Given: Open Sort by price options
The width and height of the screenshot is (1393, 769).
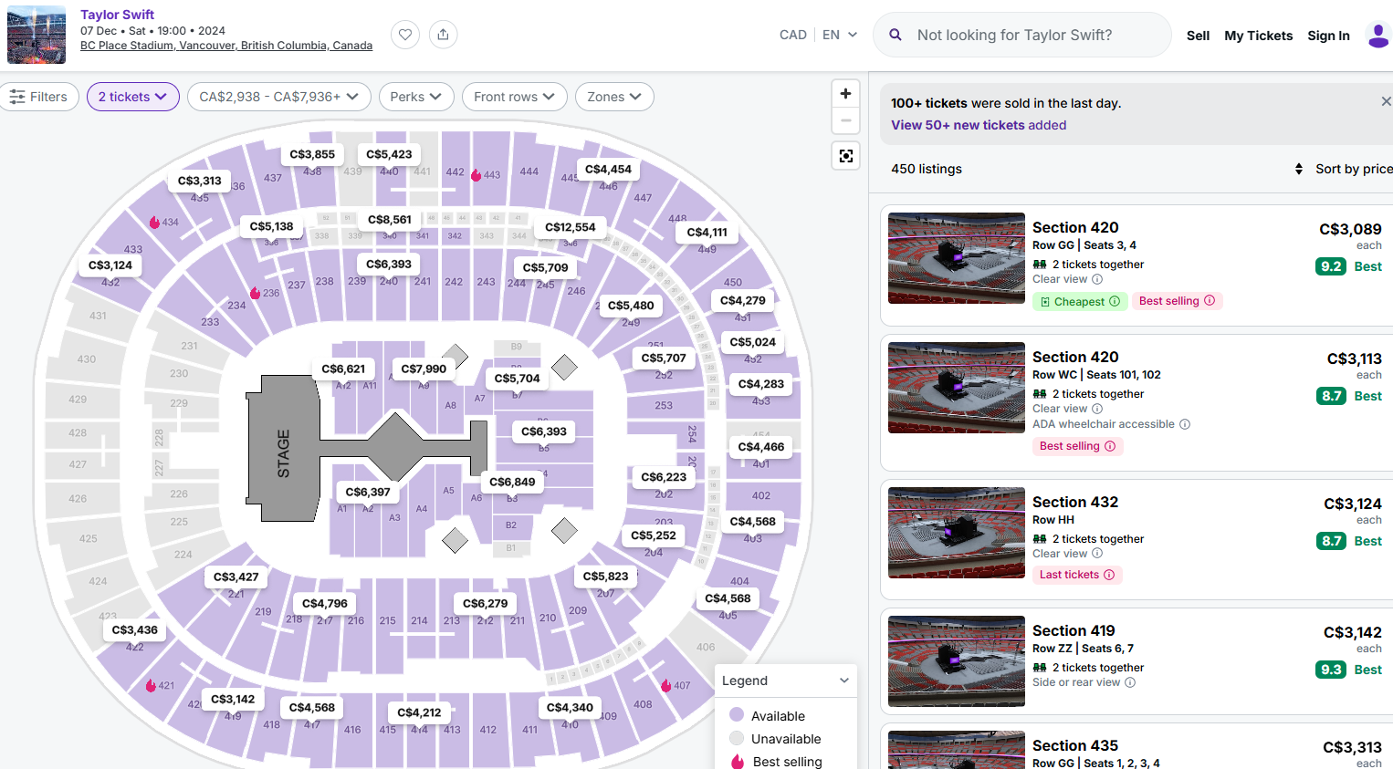Looking at the screenshot, I should (1344, 169).
